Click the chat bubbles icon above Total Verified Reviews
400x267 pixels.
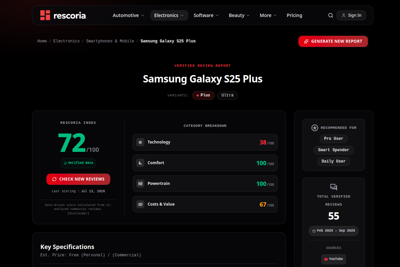334,187
